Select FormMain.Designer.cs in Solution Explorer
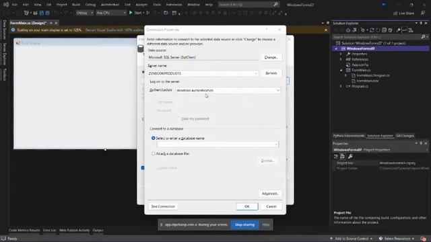This screenshot has width=431, height=242. tap(372, 75)
